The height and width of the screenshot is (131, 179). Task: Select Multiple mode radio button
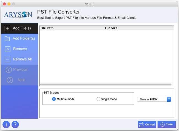[54, 99]
